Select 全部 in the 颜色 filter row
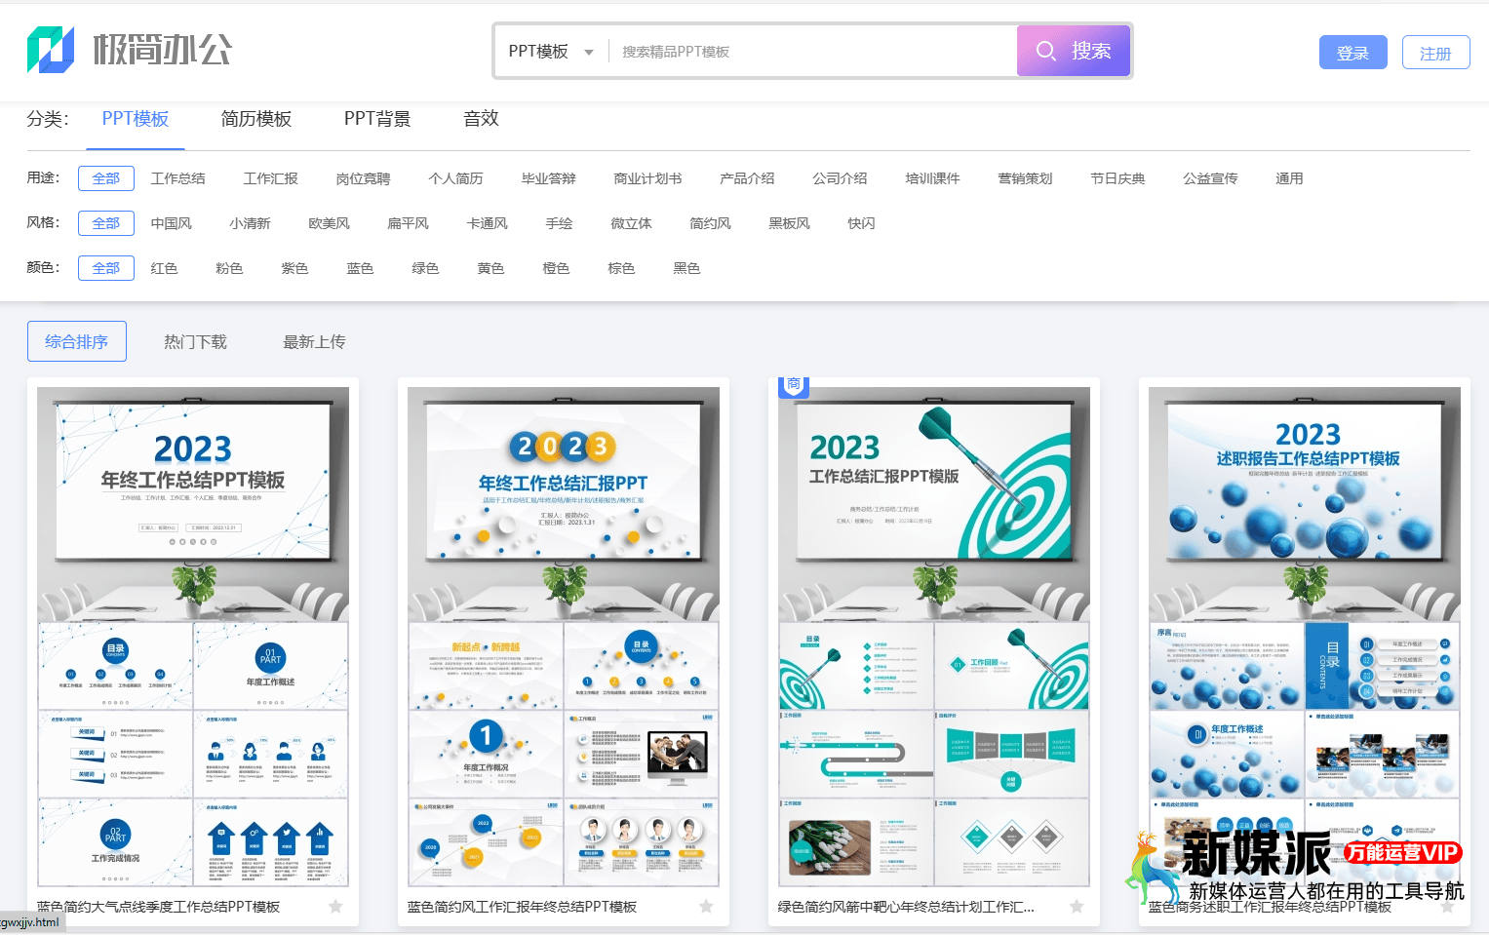Viewport: 1489px width, 935px height. pyautogui.click(x=106, y=268)
